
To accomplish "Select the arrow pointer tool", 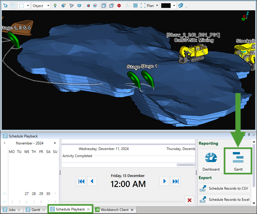I will tap(5, 6).
